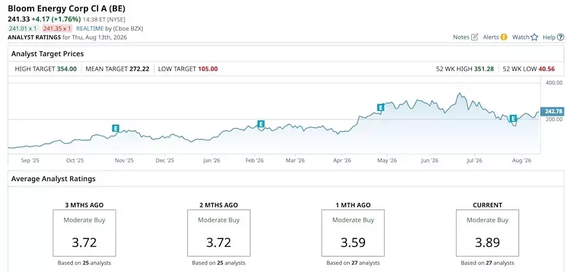The image size is (567, 272).
Task: Open the Help question mark icon
Action: point(561,37)
